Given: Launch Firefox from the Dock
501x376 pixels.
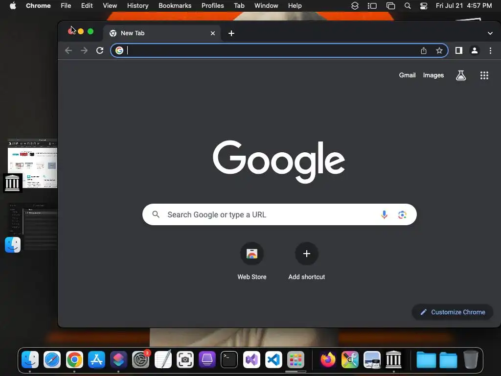Looking at the screenshot, I should pyautogui.click(x=328, y=360).
